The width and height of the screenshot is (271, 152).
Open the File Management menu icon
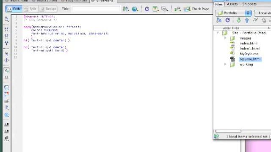126,9
